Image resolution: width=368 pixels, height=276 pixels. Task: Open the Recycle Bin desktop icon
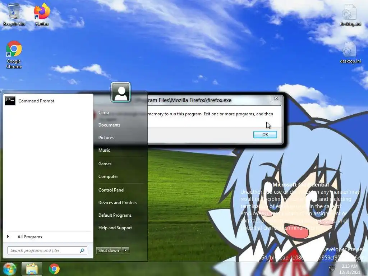(x=14, y=14)
